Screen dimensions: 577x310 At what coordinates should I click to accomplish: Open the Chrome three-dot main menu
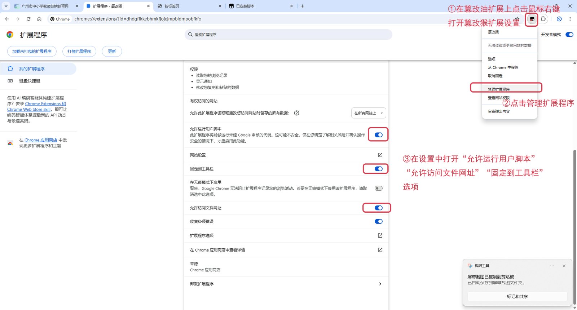(x=570, y=19)
